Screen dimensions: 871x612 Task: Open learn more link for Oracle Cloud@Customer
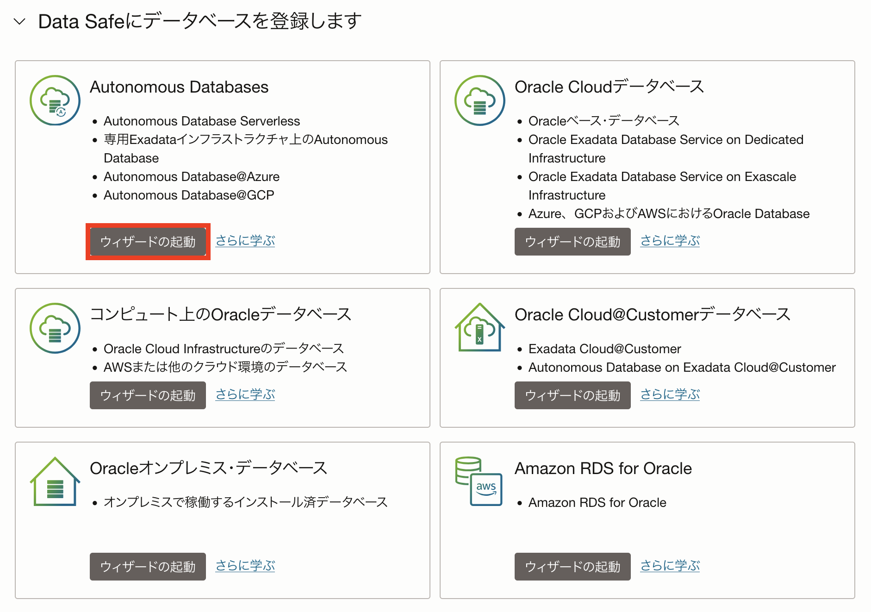(x=670, y=394)
